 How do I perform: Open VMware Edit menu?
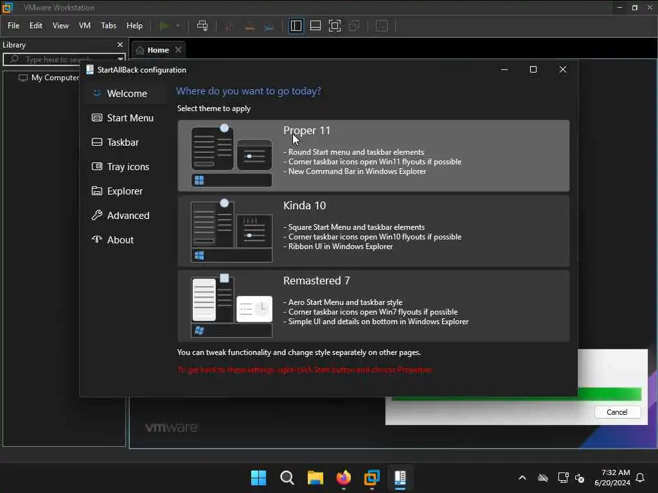[36, 26]
